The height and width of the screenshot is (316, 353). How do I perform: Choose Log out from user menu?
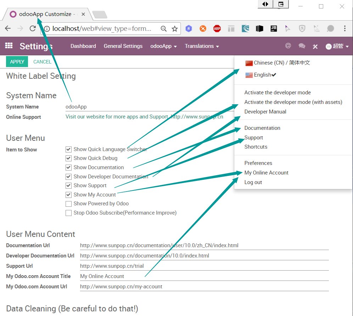point(253,182)
